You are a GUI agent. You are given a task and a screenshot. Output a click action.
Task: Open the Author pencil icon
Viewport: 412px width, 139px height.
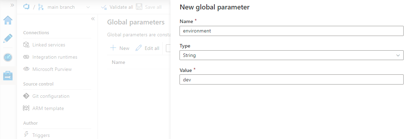click(x=8, y=38)
